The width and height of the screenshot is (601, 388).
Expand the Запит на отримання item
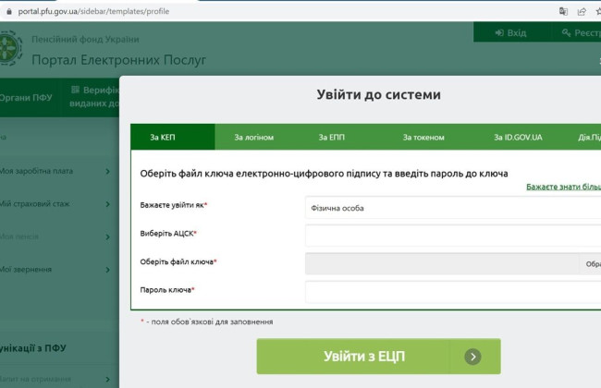(x=55, y=379)
